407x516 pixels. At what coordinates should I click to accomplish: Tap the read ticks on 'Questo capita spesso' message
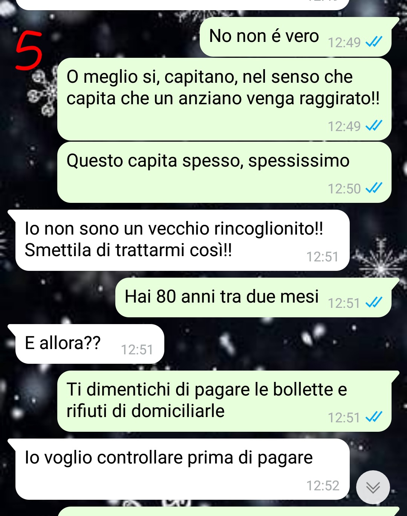pyautogui.click(x=374, y=188)
